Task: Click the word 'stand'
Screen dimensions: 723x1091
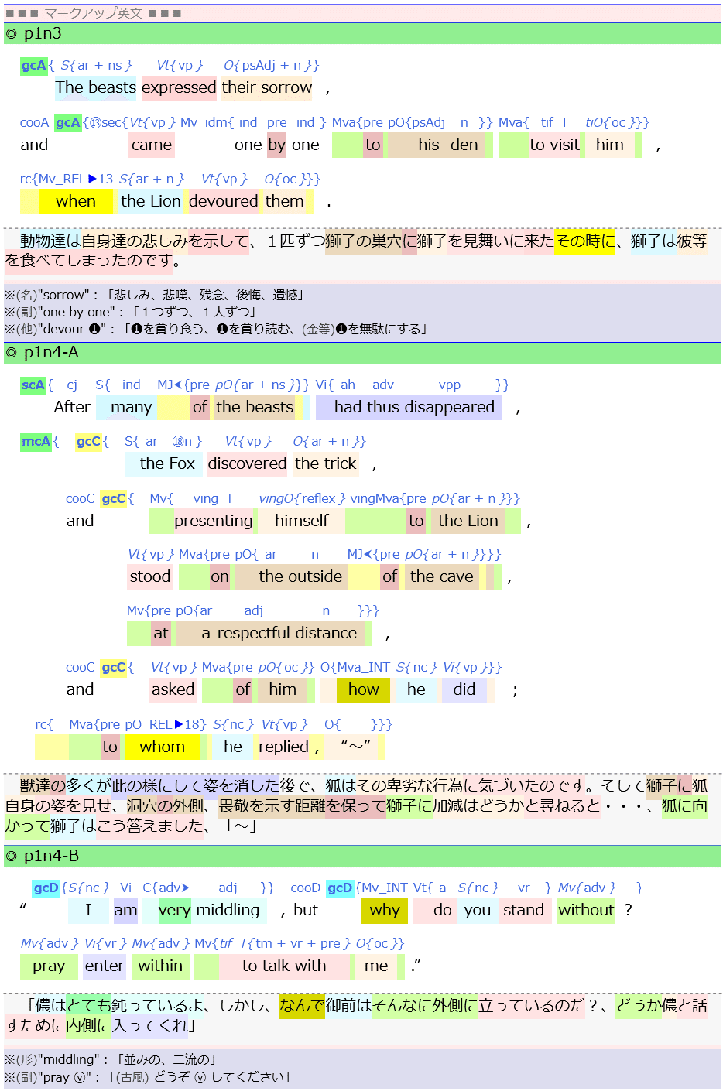Action: pyautogui.click(x=524, y=910)
